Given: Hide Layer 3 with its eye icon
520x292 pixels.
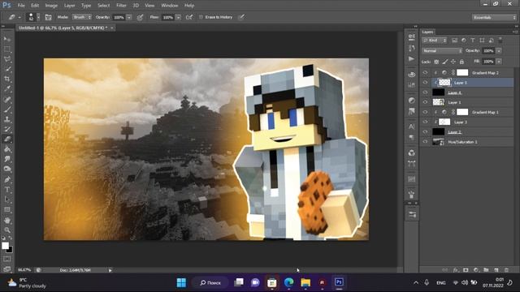Looking at the screenshot, I should tap(425, 122).
